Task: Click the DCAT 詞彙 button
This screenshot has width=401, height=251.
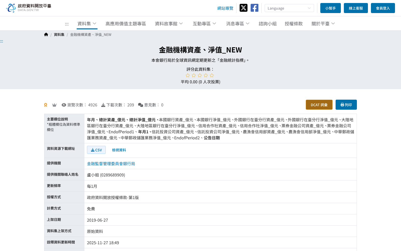Action: [319, 105]
